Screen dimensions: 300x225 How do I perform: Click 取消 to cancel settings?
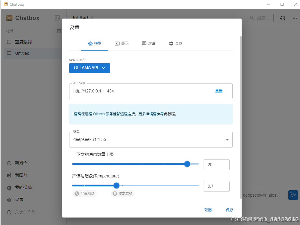(x=208, y=210)
